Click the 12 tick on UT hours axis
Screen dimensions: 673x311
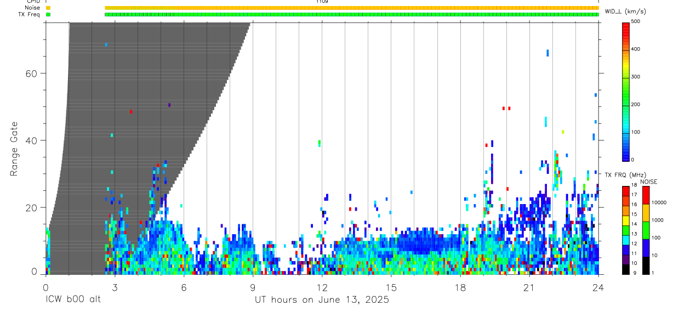tap(322, 287)
